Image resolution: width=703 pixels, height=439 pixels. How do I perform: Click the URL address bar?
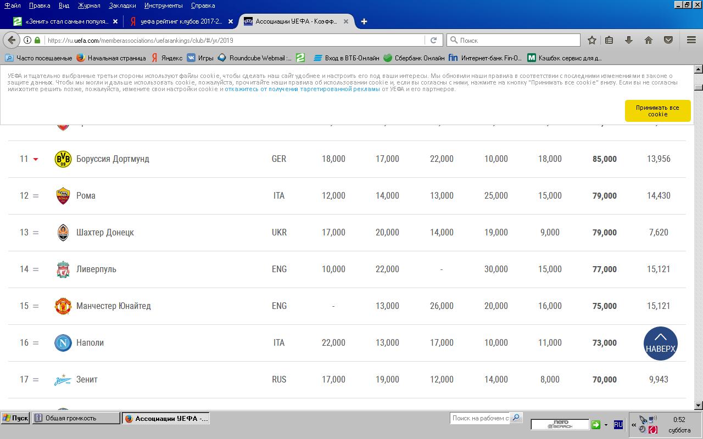(x=235, y=40)
